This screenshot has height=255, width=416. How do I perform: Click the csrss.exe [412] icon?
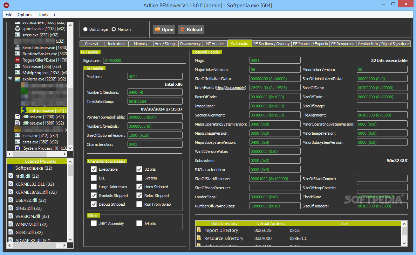(x=18, y=135)
